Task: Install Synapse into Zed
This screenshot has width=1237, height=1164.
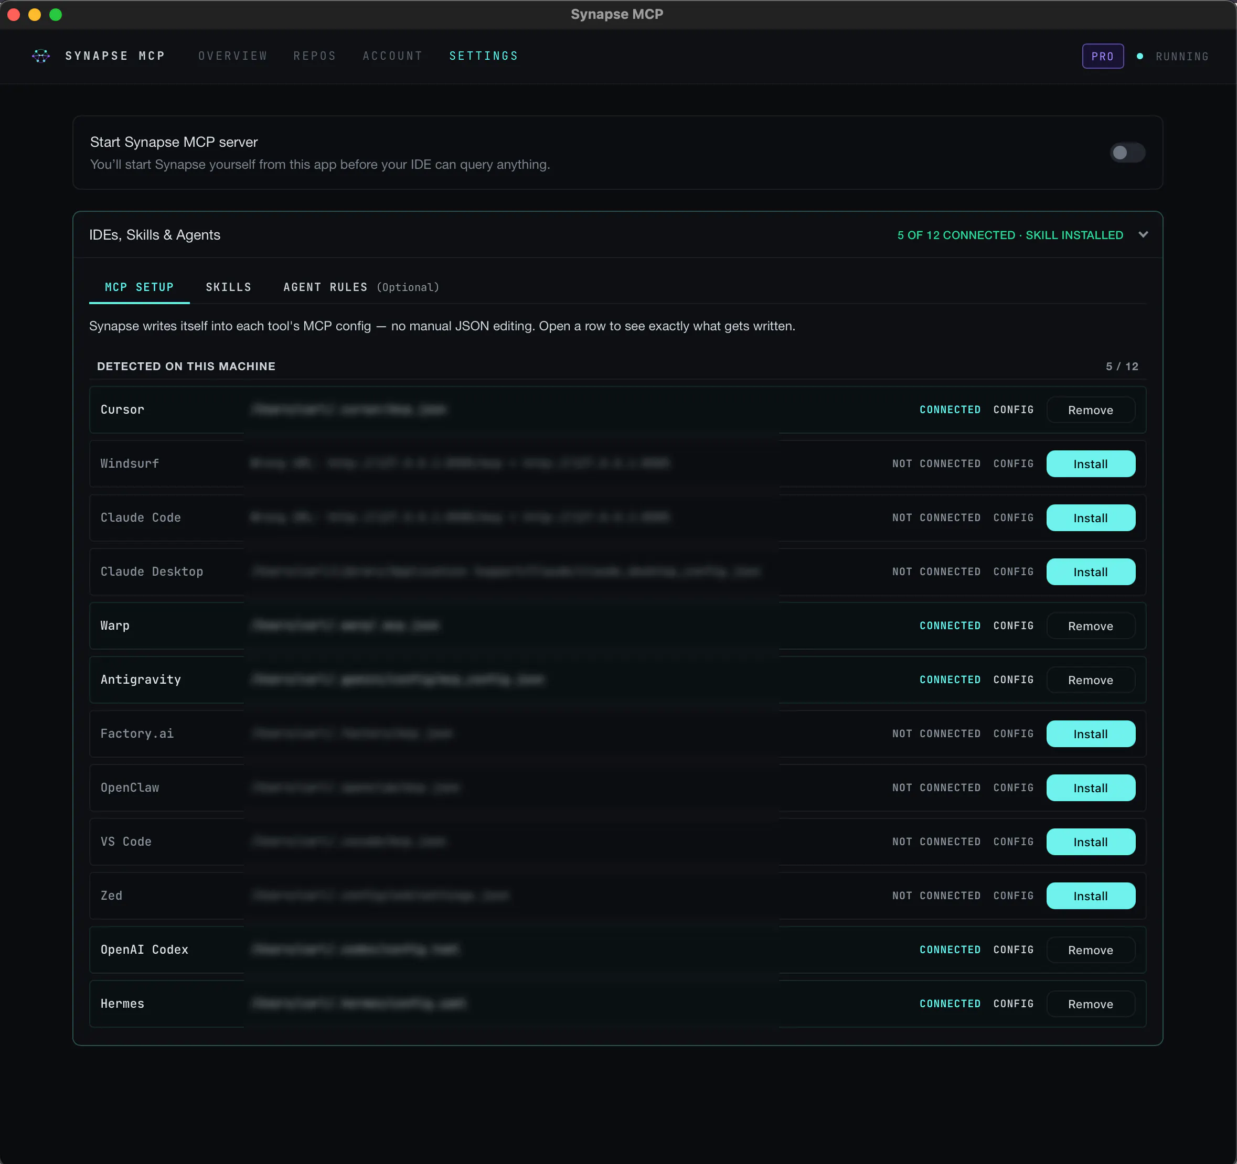Action: [x=1090, y=896]
